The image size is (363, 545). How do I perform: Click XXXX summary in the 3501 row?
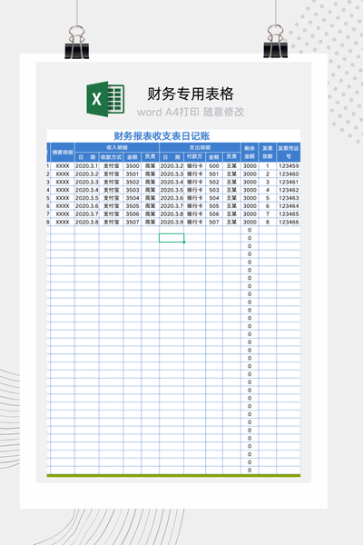tap(63, 174)
